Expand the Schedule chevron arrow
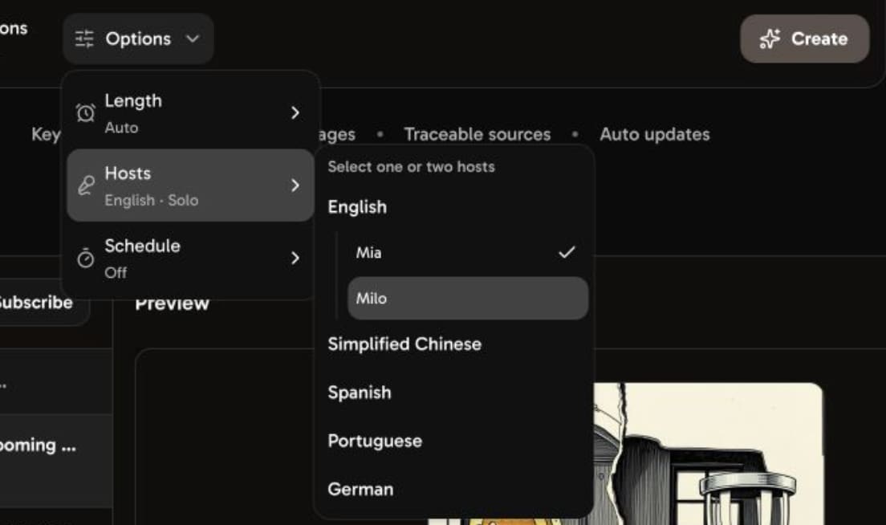 click(295, 258)
